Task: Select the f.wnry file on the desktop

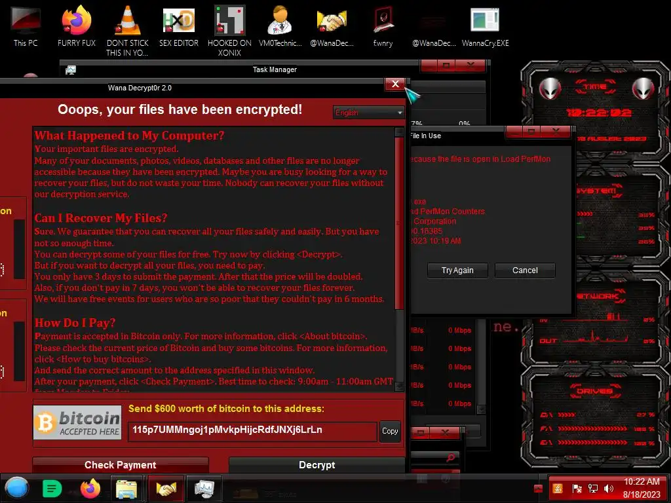Action: 383,26
